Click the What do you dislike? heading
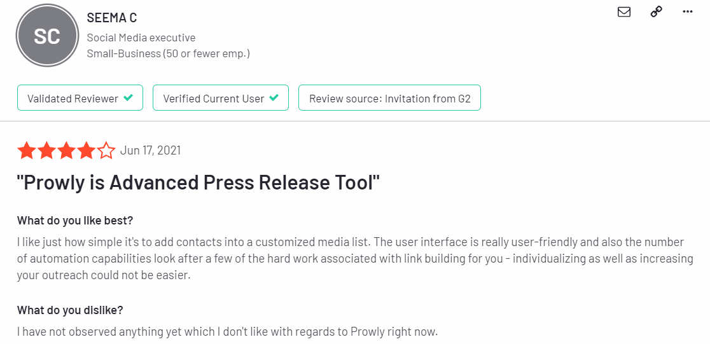This screenshot has height=344, width=710. [70, 310]
